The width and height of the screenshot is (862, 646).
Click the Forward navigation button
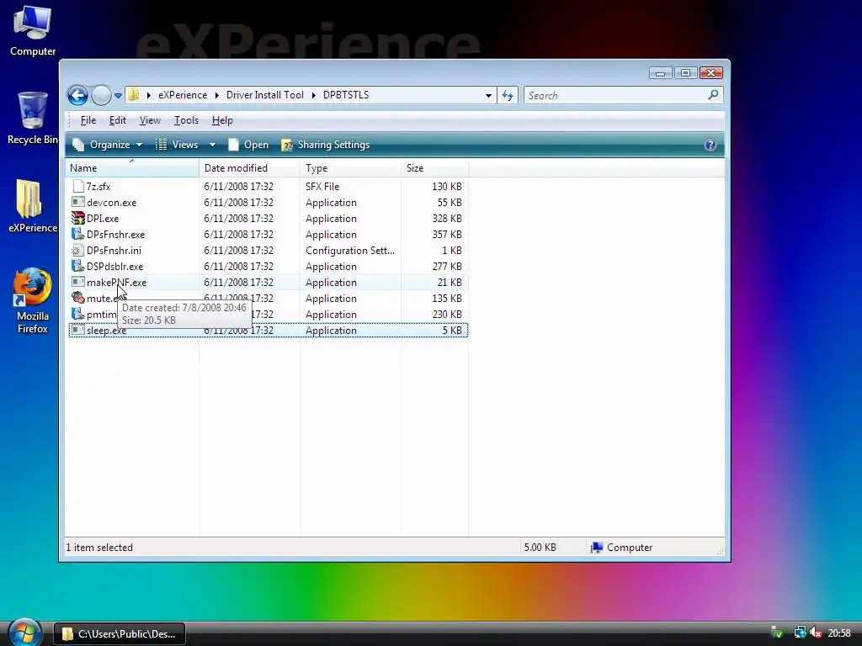pos(101,96)
